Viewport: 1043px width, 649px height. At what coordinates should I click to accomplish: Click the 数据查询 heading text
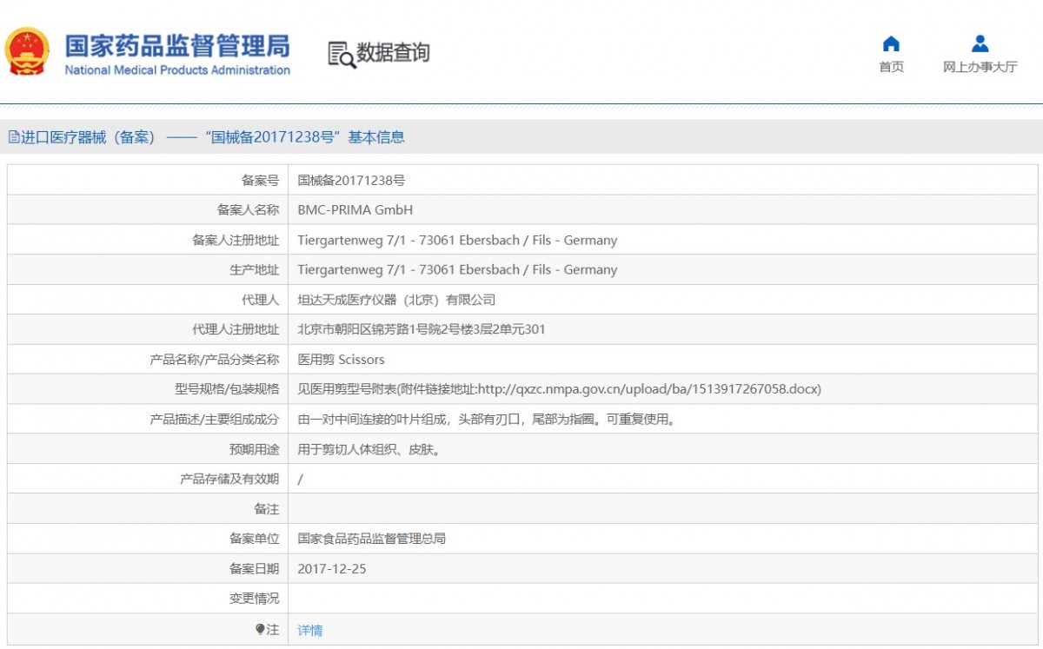[x=393, y=53]
